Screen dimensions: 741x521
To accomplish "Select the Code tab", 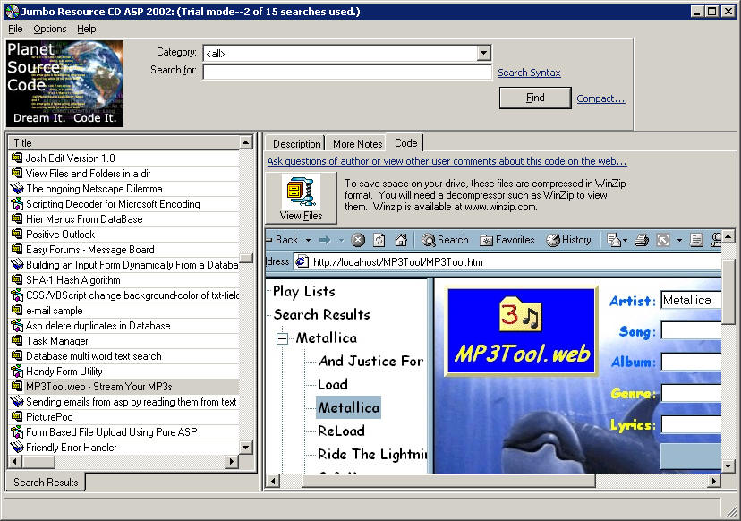I will click(405, 142).
